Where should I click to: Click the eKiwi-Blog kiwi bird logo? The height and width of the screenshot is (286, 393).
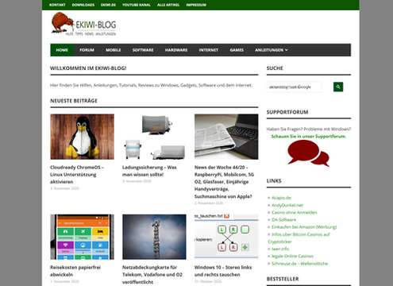(83, 24)
